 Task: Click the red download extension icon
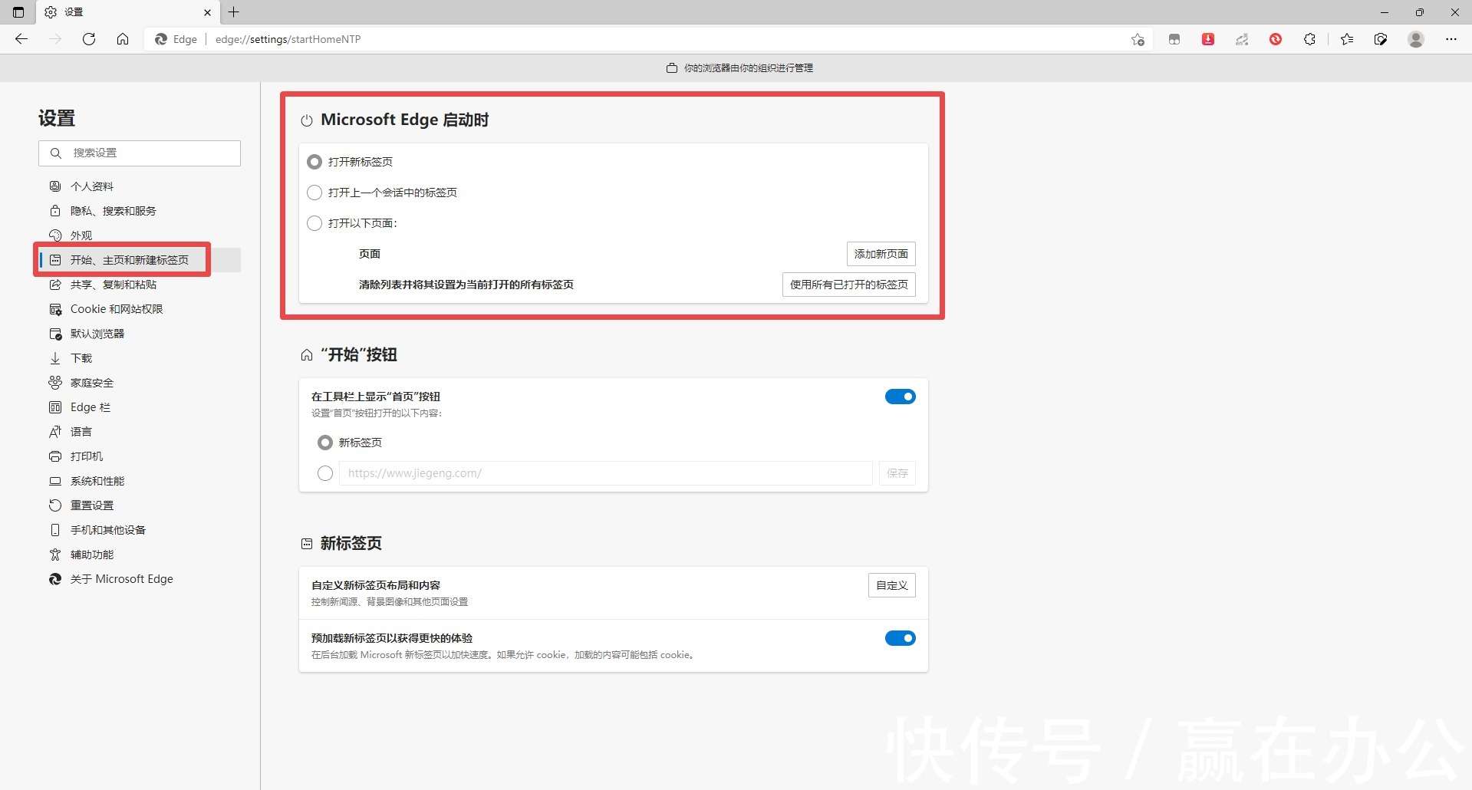[x=1208, y=39]
